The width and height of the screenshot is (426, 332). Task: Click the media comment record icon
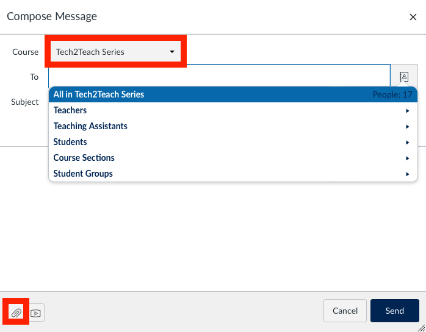click(x=35, y=313)
